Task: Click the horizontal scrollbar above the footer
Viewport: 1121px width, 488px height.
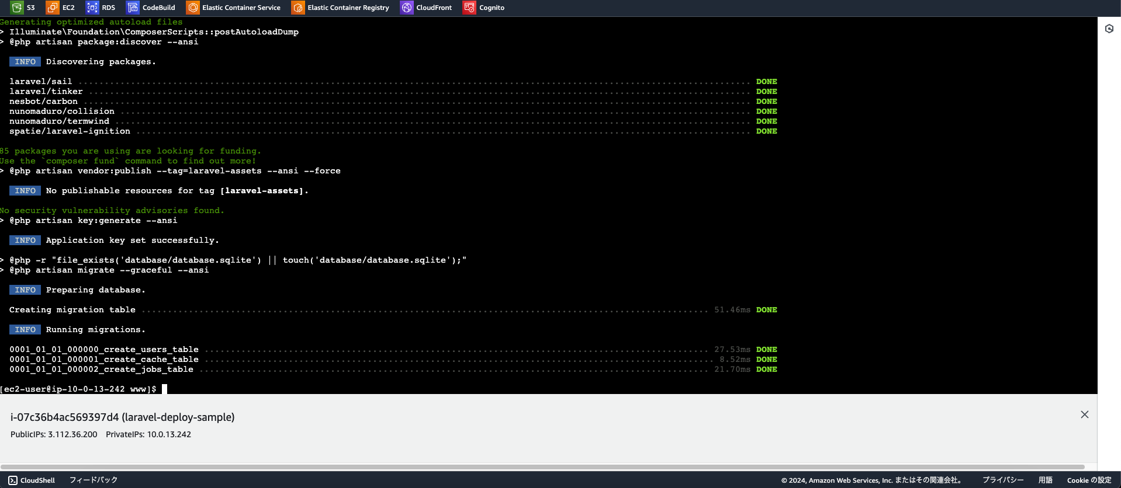Action: point(542,467)
